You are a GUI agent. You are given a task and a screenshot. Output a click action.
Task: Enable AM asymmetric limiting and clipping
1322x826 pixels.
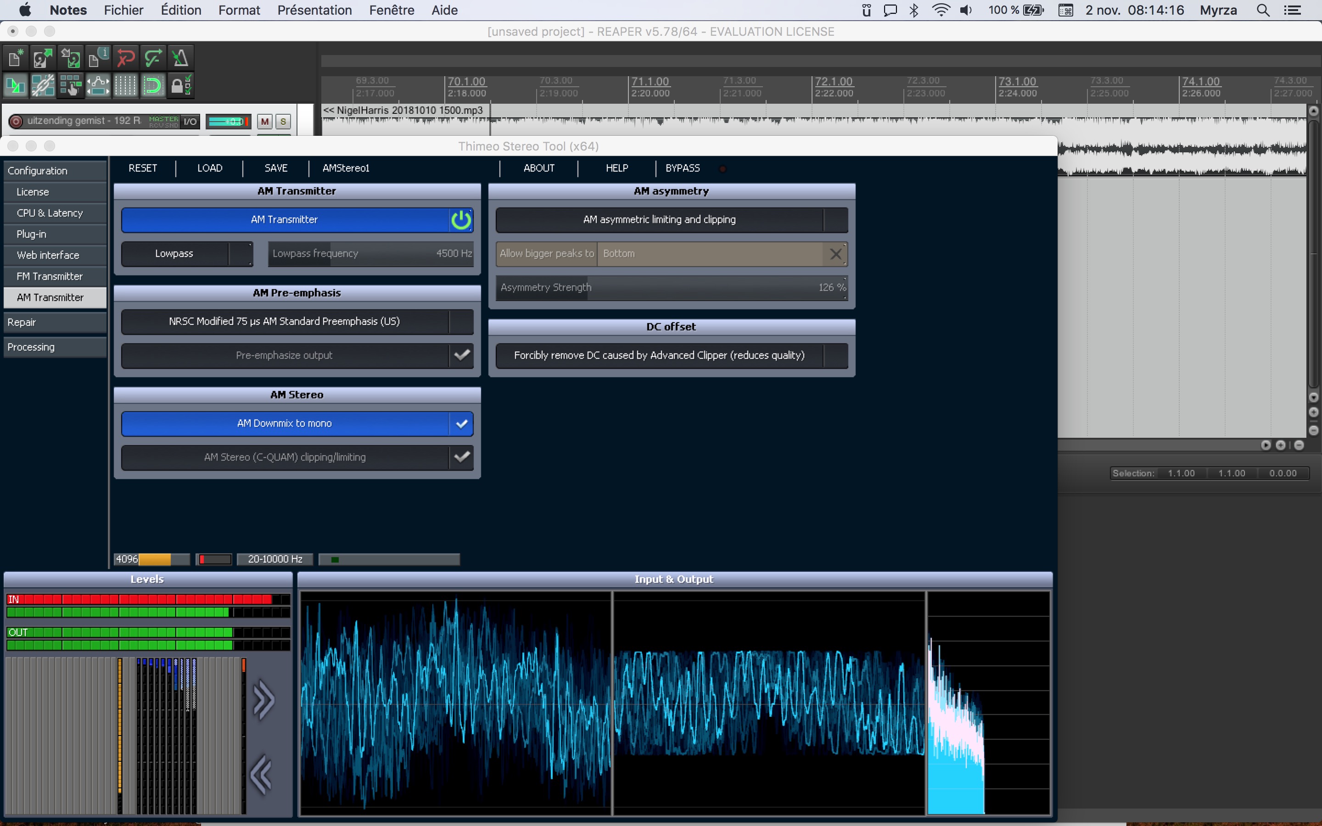[x=672, y=220]
